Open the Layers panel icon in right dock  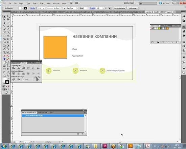click(x=184, y=68)
